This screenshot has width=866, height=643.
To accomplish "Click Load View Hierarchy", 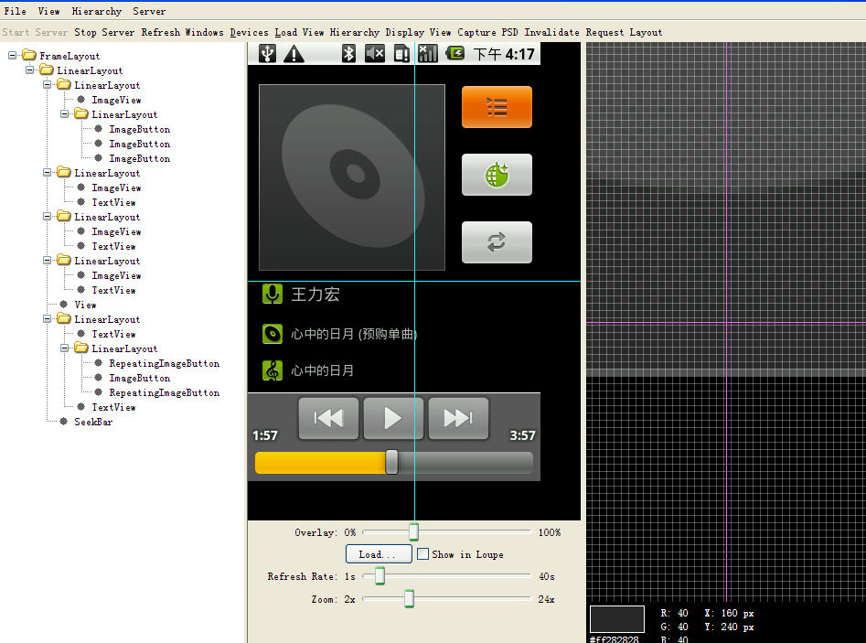I will pos(327,32).
